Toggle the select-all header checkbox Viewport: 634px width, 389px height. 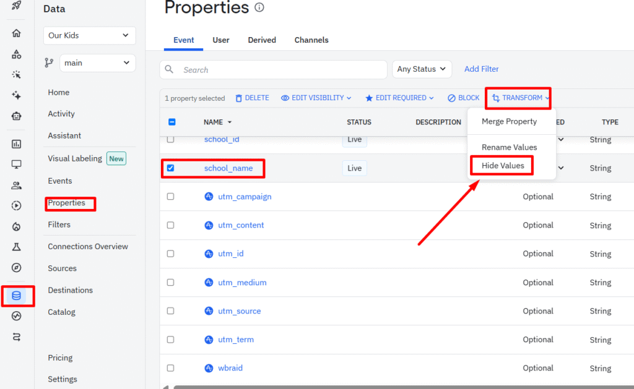click(x=172, y=122)
